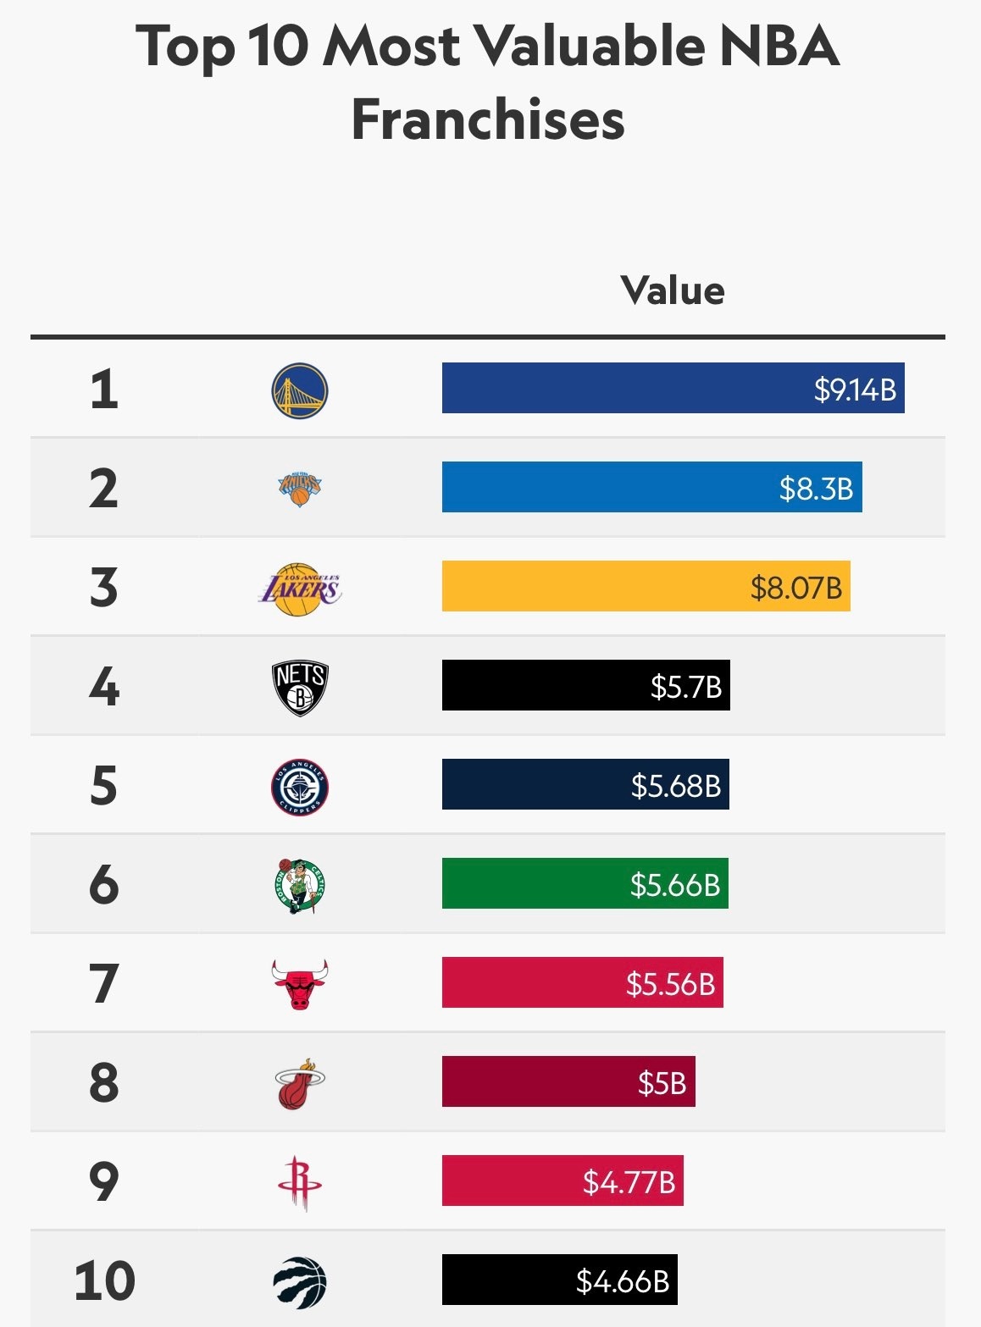Click the Boston Celtics logo

click(300, 887)
